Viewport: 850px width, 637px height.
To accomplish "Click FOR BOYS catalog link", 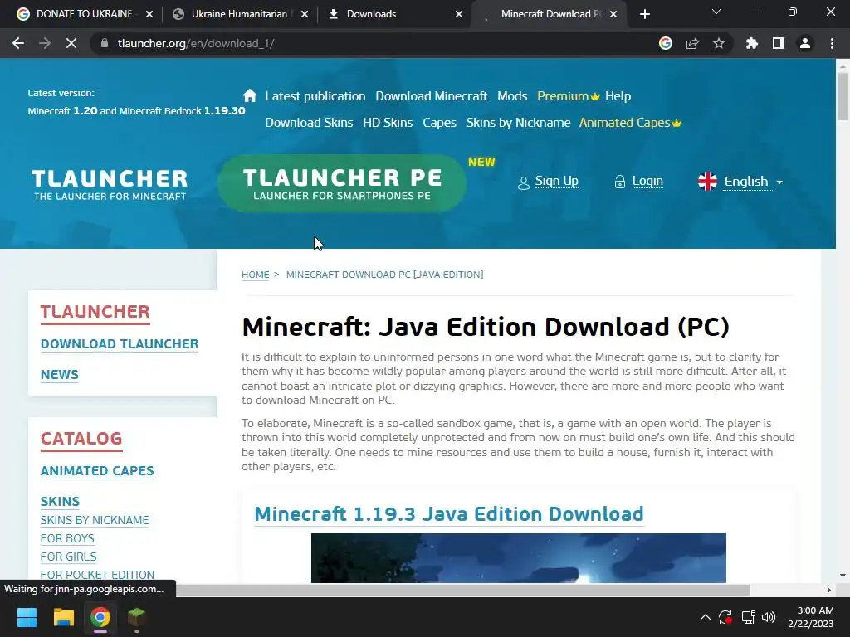I will (67, 538).
